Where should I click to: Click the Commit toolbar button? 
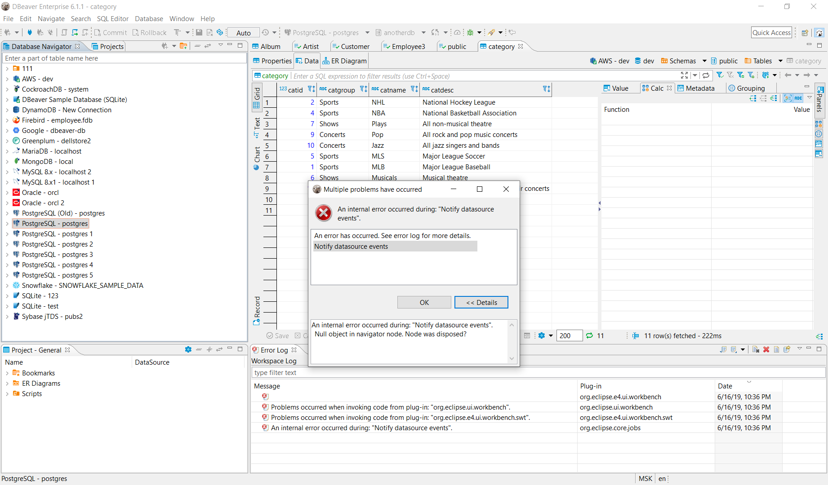tap(110, 32)
